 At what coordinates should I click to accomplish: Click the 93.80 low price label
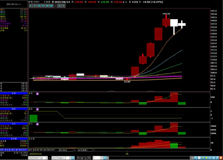pyautogui.click(x=127, y=82)
